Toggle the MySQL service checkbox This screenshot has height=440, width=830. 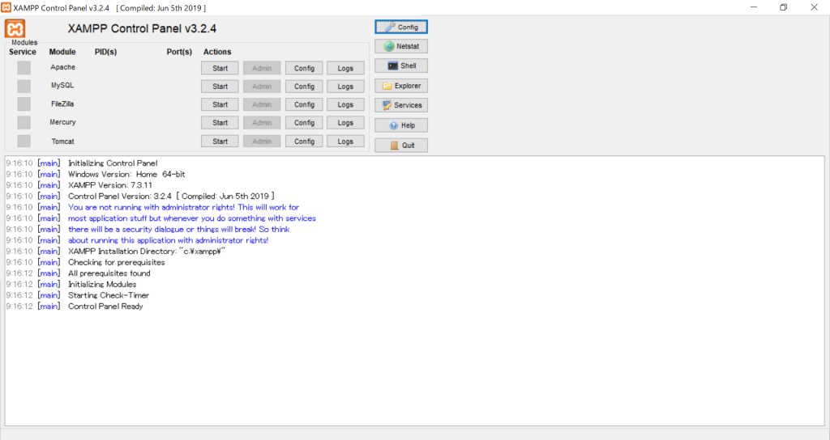24,86
